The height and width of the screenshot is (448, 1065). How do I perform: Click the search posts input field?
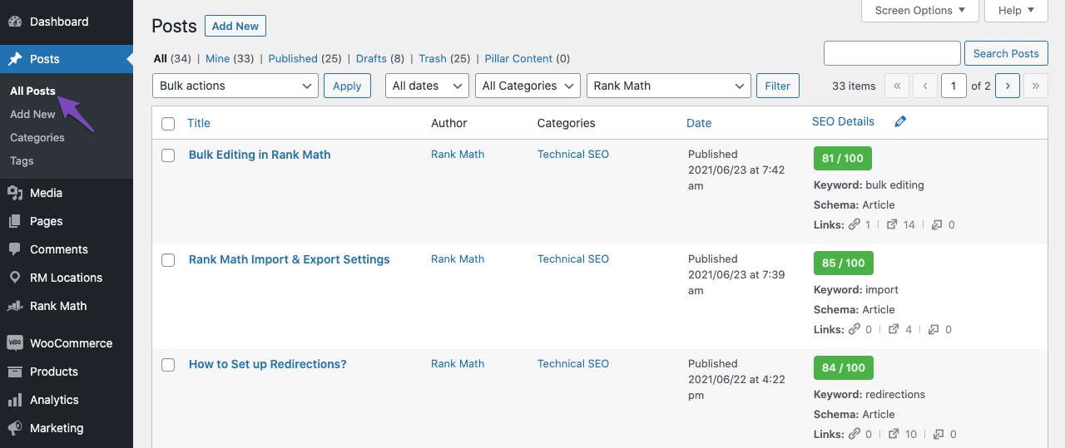coord(892,53)
